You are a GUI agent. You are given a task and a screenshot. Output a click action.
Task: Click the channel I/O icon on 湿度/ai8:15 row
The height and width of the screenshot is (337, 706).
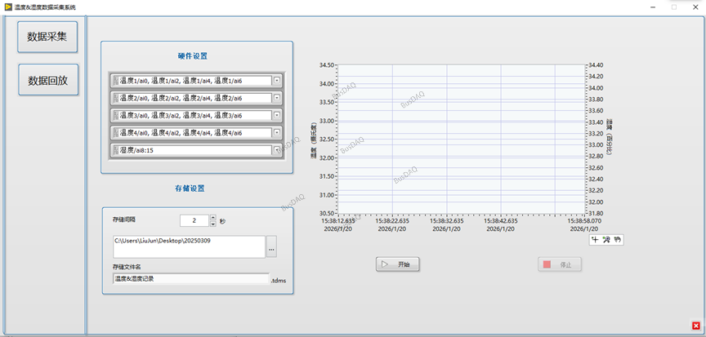(x=114, y=150)
